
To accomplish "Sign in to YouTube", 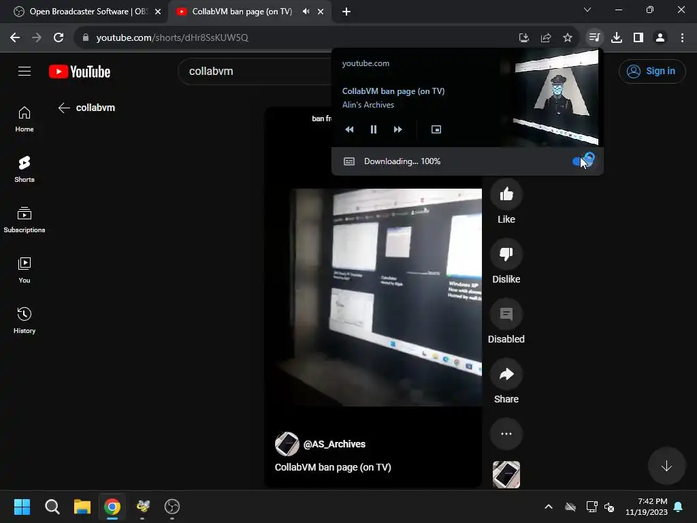I will (652, 71).
